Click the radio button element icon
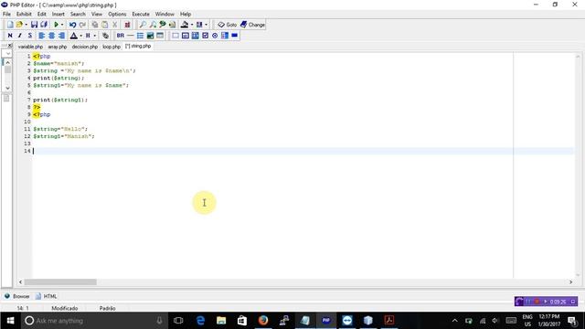Viewport: 585px width, 329px height. (215, 36)
